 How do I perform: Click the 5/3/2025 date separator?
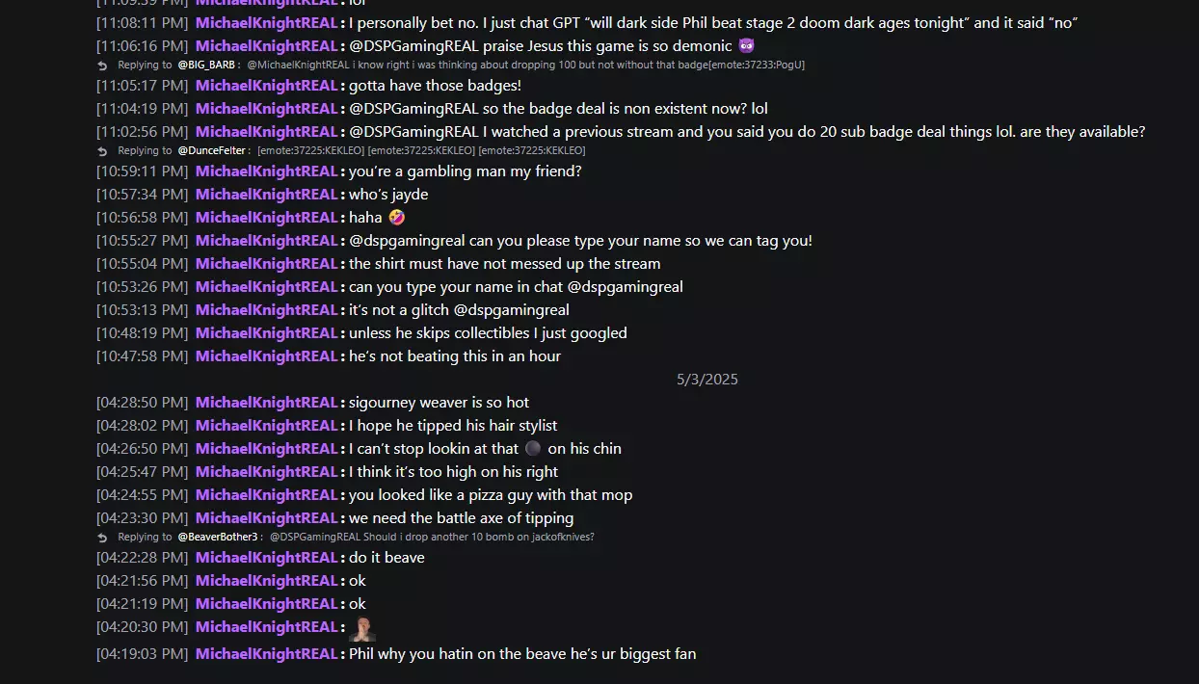[x=707, y=380]
